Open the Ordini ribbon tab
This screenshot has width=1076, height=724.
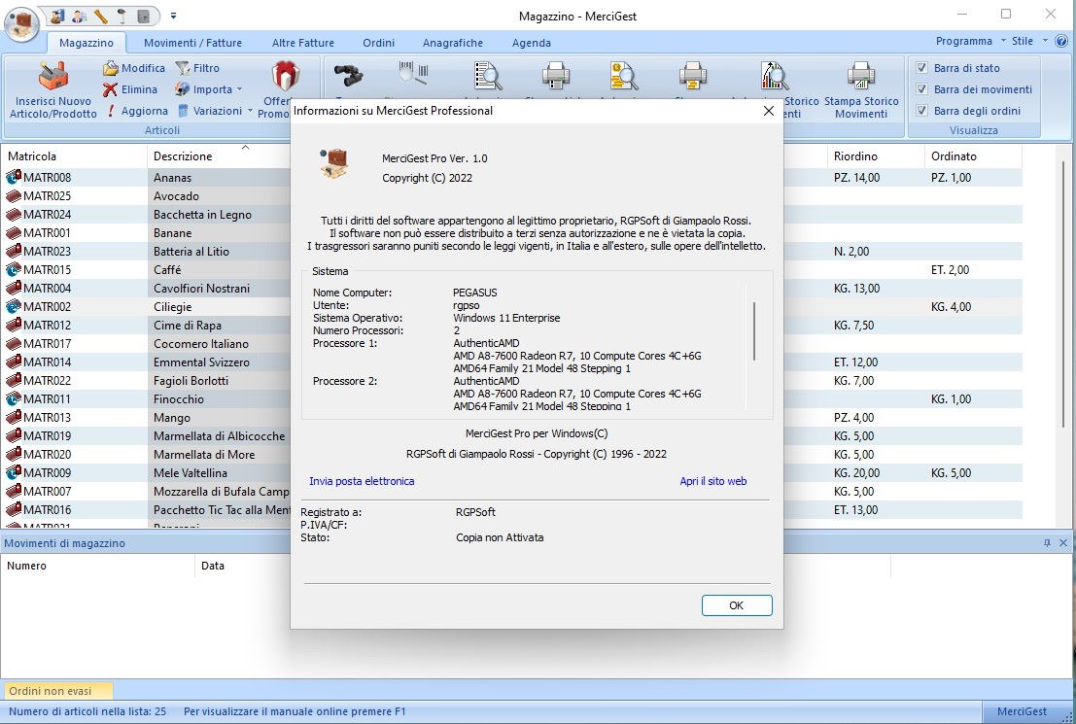pyautogui.click(x=379, y=43)
